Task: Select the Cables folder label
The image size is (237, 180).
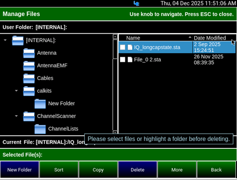Action: (x=45, y=78)
